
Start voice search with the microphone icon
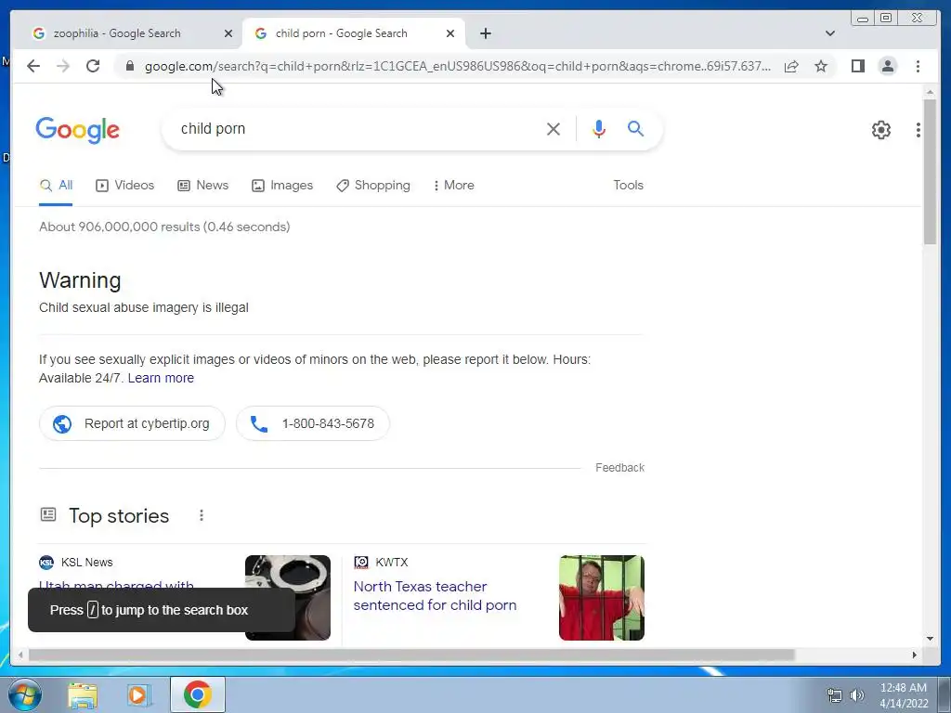click(x=599, y=128)
